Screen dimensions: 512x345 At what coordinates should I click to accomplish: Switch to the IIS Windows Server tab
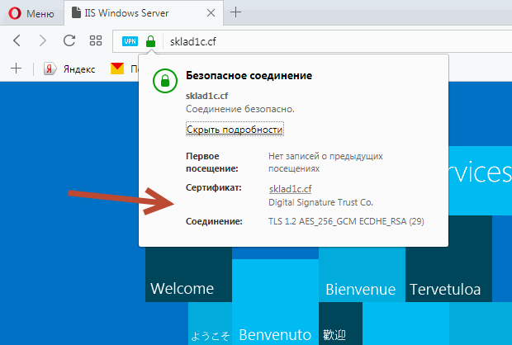(132, 12)
